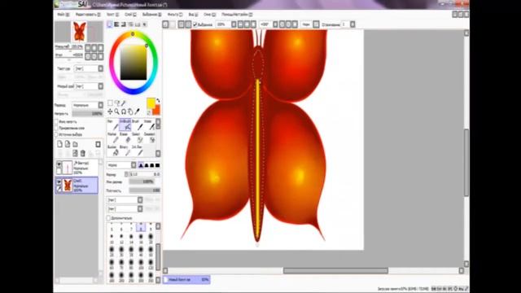Show the color wheel panel icon
The image size is (521, 293).
point(110,24)
